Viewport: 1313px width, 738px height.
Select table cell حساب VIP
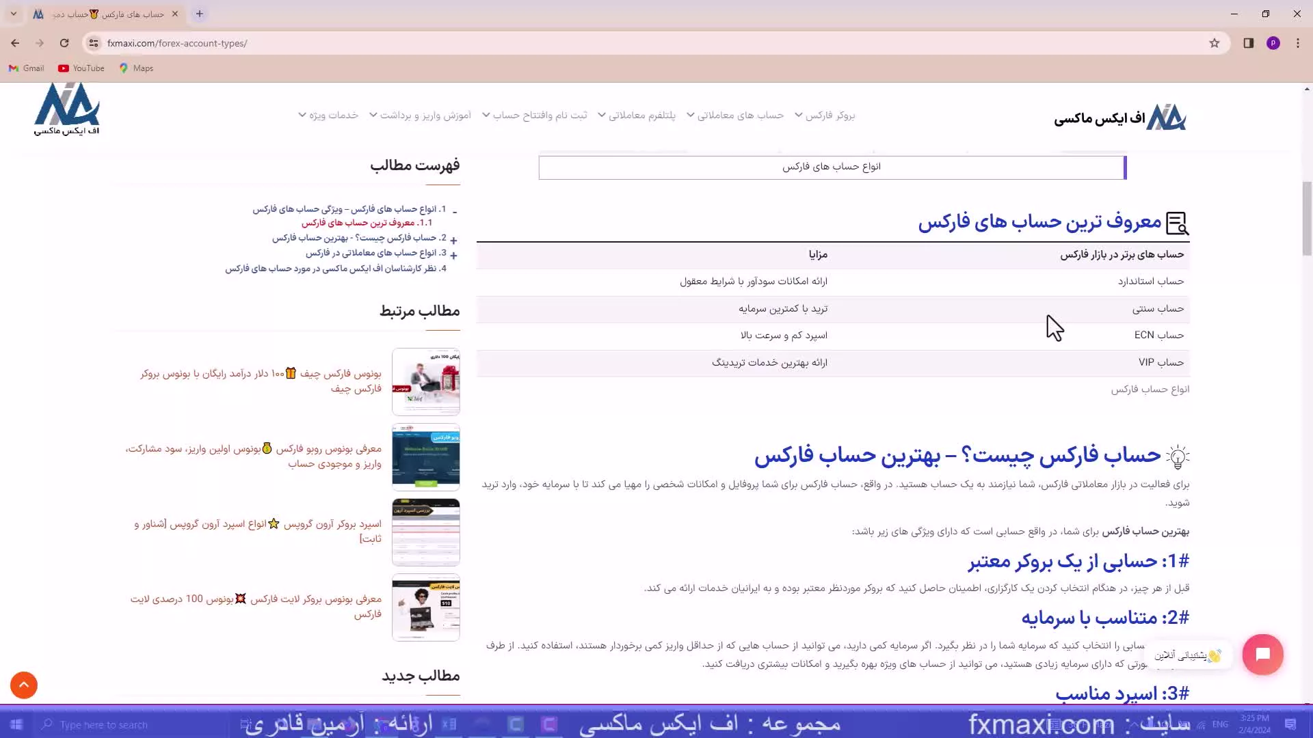click(x=1161, y=362)
